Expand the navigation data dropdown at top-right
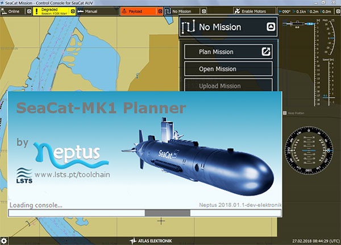The image size is (341, 245). (338, 11)
